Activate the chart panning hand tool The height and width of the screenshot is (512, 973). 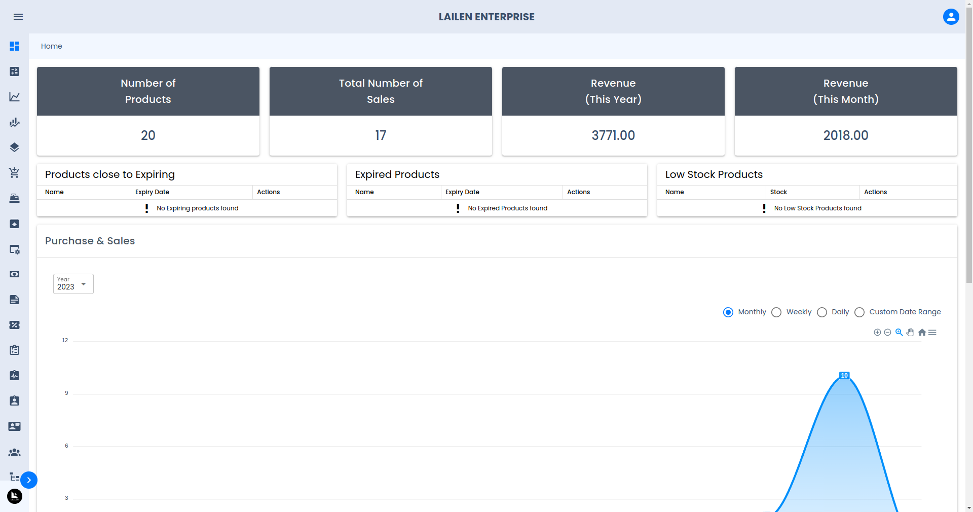(910, 333)
